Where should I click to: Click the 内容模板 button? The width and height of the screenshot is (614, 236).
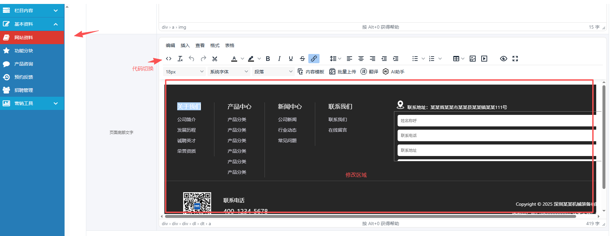(311, 72)
